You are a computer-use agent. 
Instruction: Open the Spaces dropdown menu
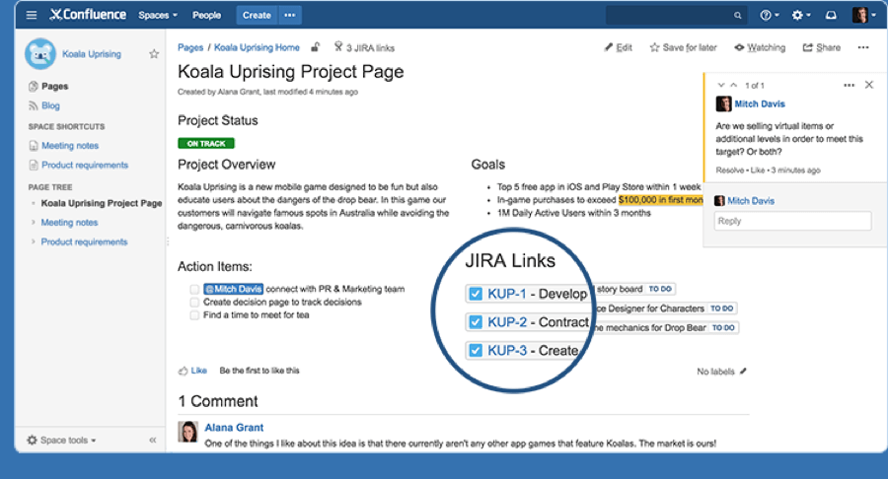[x=158, y=15]
